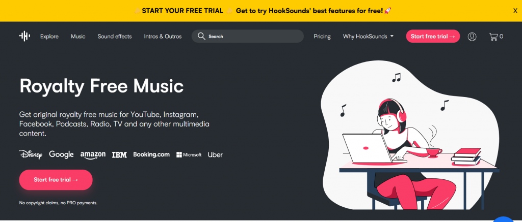Click the Disney brand logo

[x=31, y=154]
